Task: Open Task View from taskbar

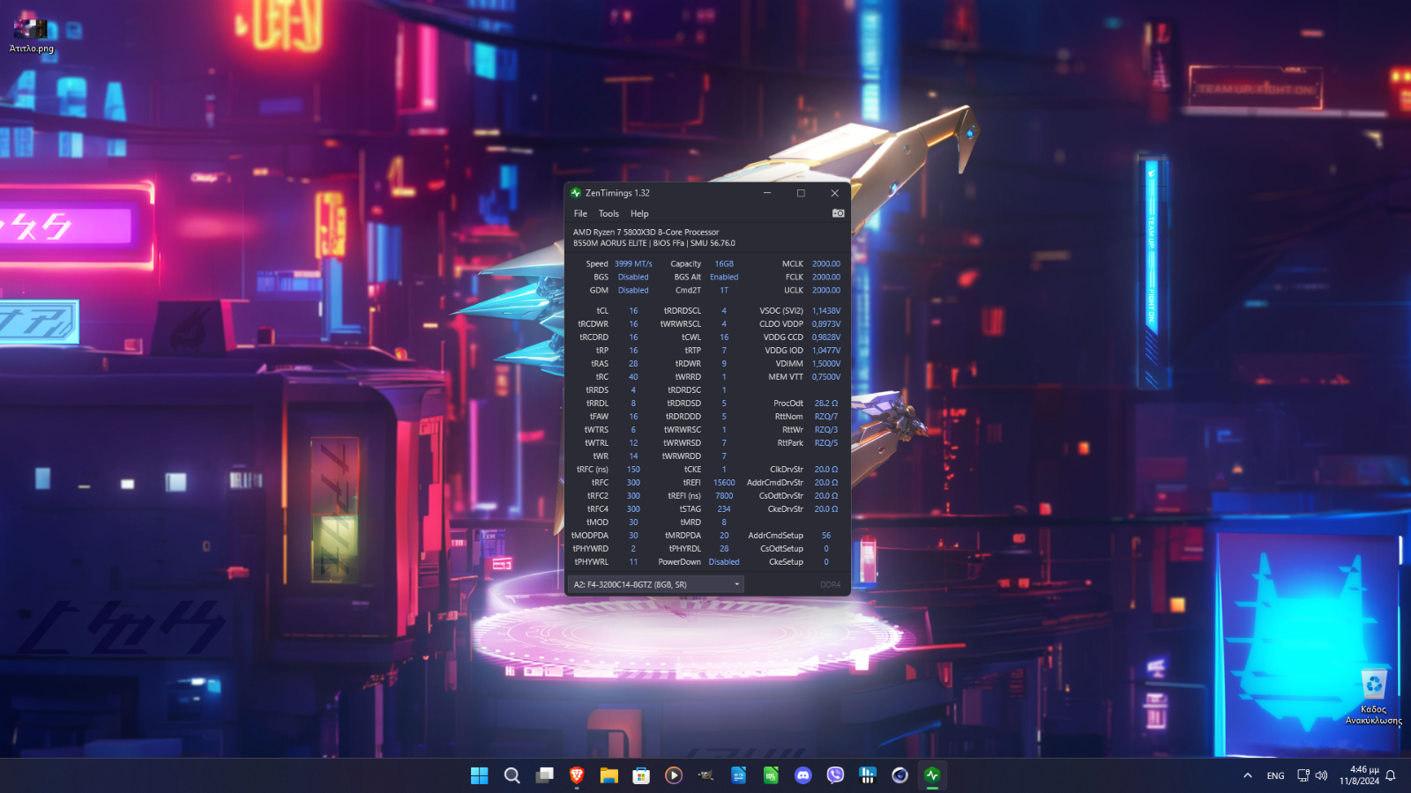Action: (x=545, y=775)
